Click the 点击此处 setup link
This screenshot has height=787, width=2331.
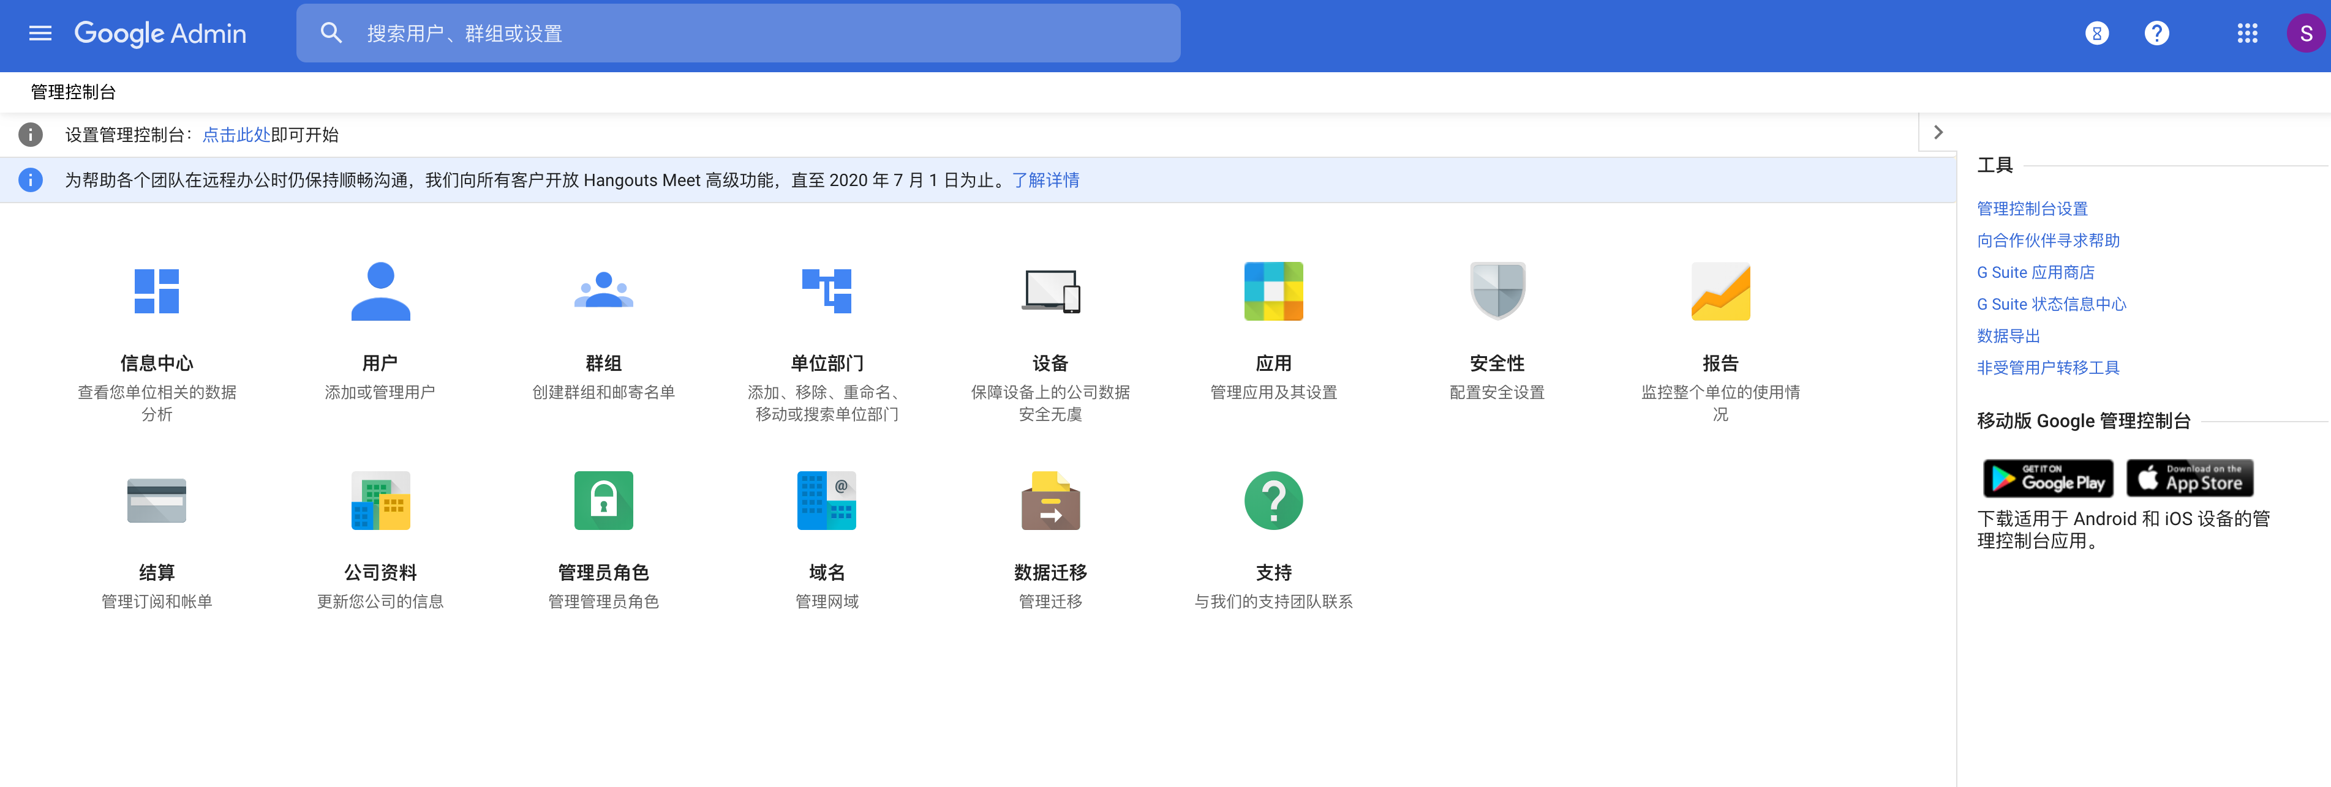(x=235, y=135)
